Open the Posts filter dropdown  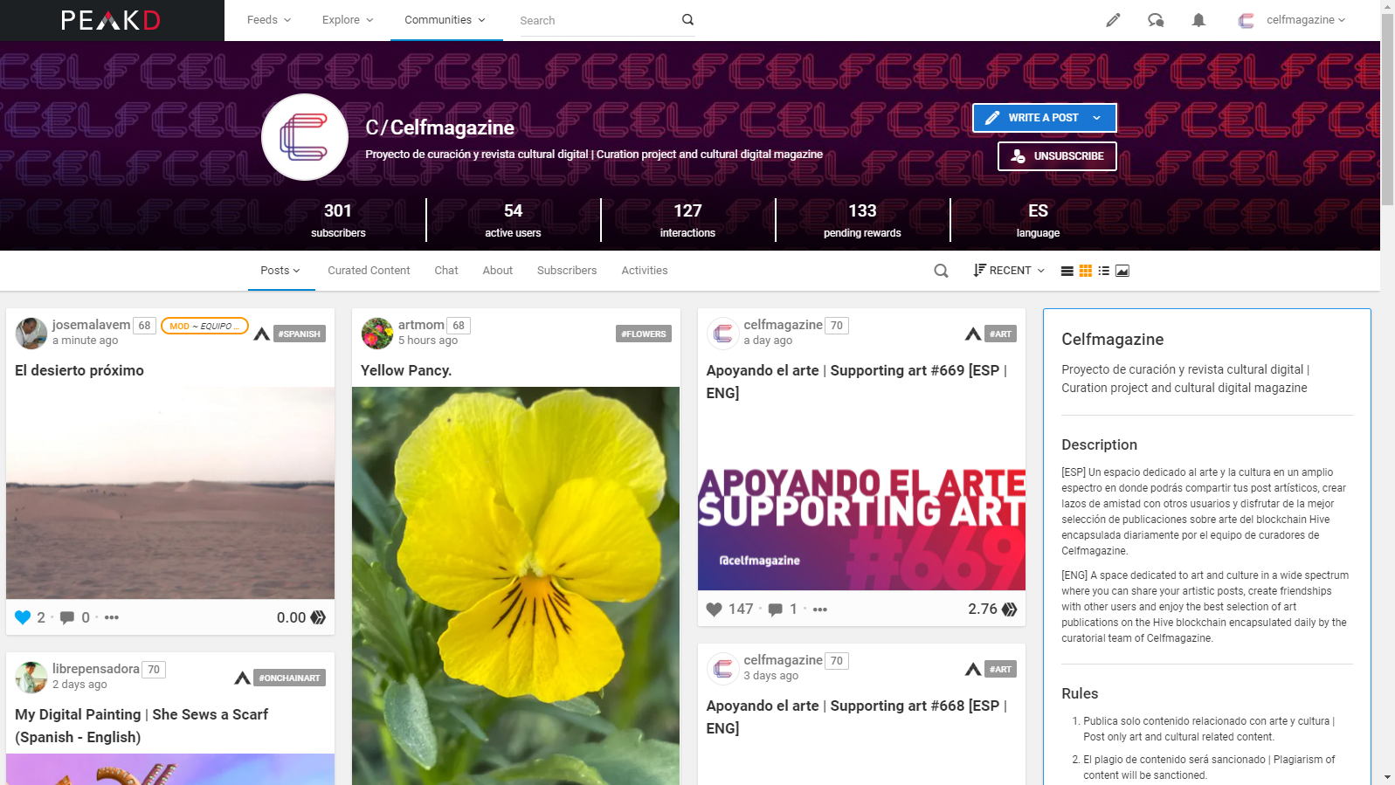point(280,271)
